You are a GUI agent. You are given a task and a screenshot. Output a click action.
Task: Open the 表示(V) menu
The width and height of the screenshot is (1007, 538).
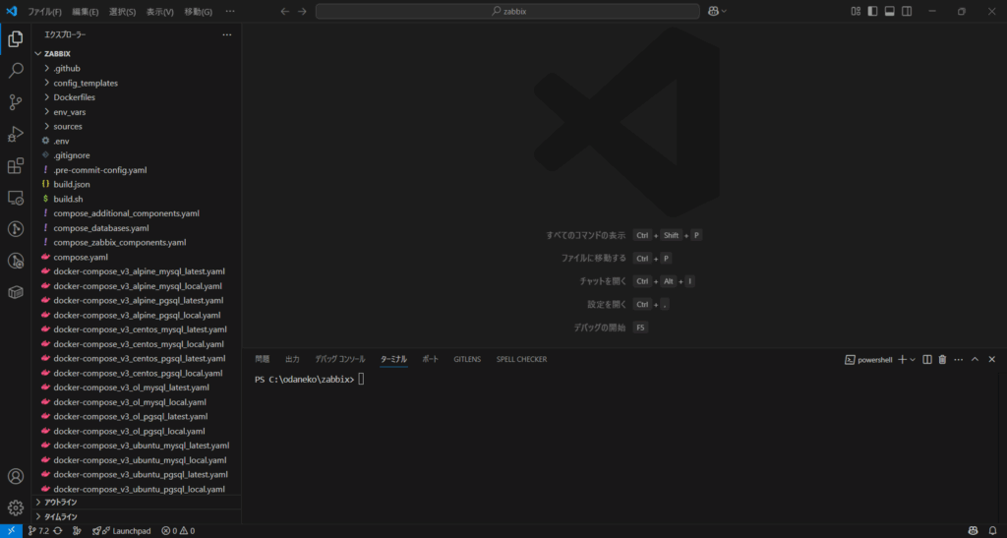[159, 12]
